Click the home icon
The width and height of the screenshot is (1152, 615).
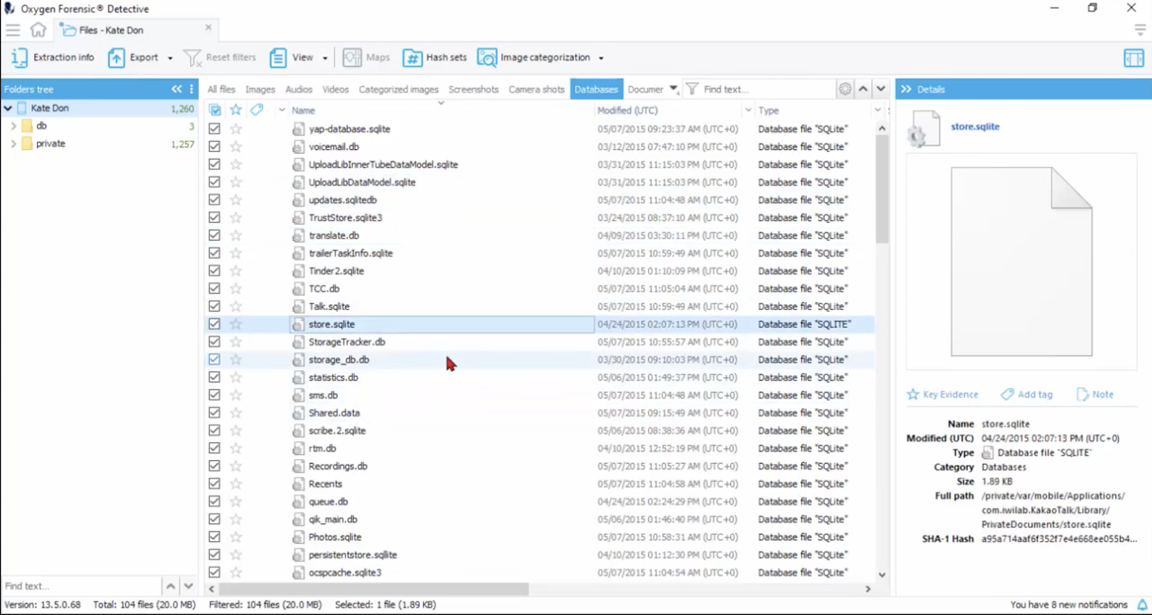[38, 30]
